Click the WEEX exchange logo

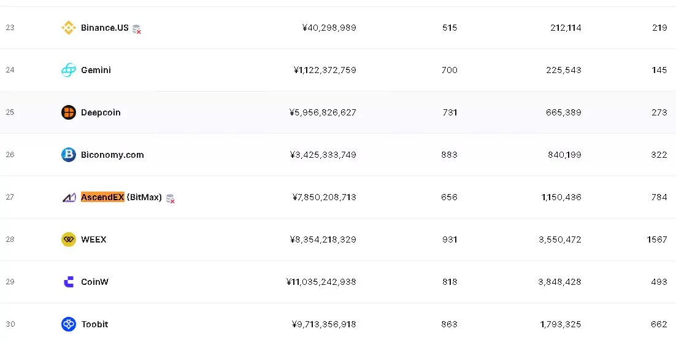coord(68,239)
